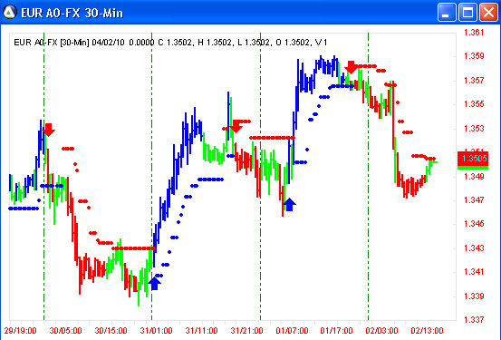Viewport: 501px width, 340px height.
Task: Click the 1.339 price axis label
Action: (474, 296)
